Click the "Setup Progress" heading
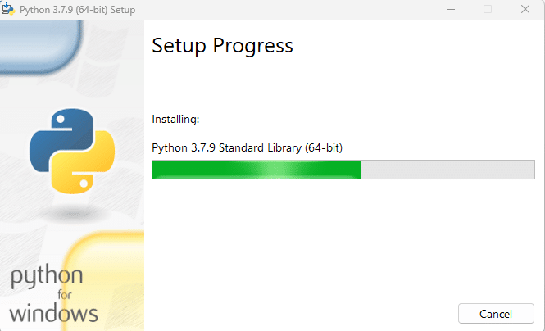The image size is (545, 331). [x=222, y=46]
